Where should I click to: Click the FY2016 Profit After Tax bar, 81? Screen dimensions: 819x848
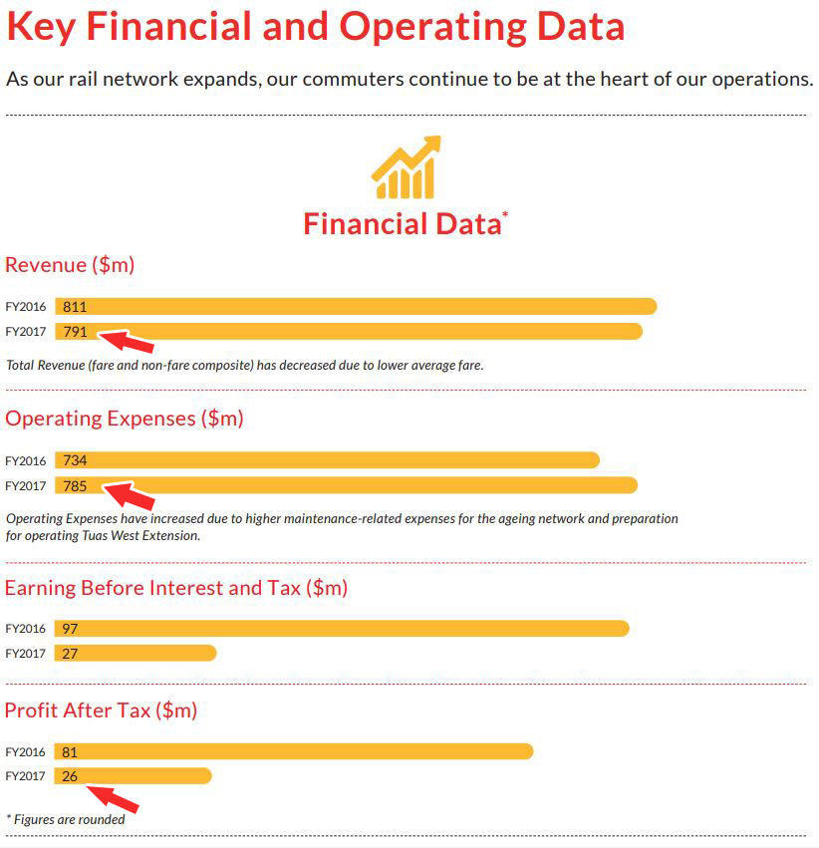click(x=294, y=751)
